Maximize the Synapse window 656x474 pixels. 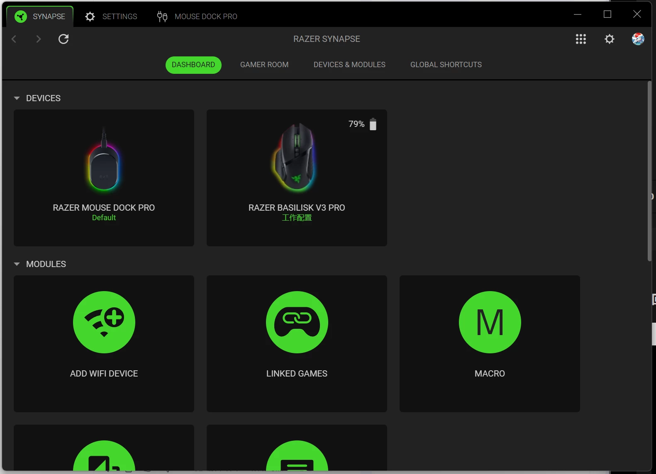pyautogui.click(x=607, y=15)
